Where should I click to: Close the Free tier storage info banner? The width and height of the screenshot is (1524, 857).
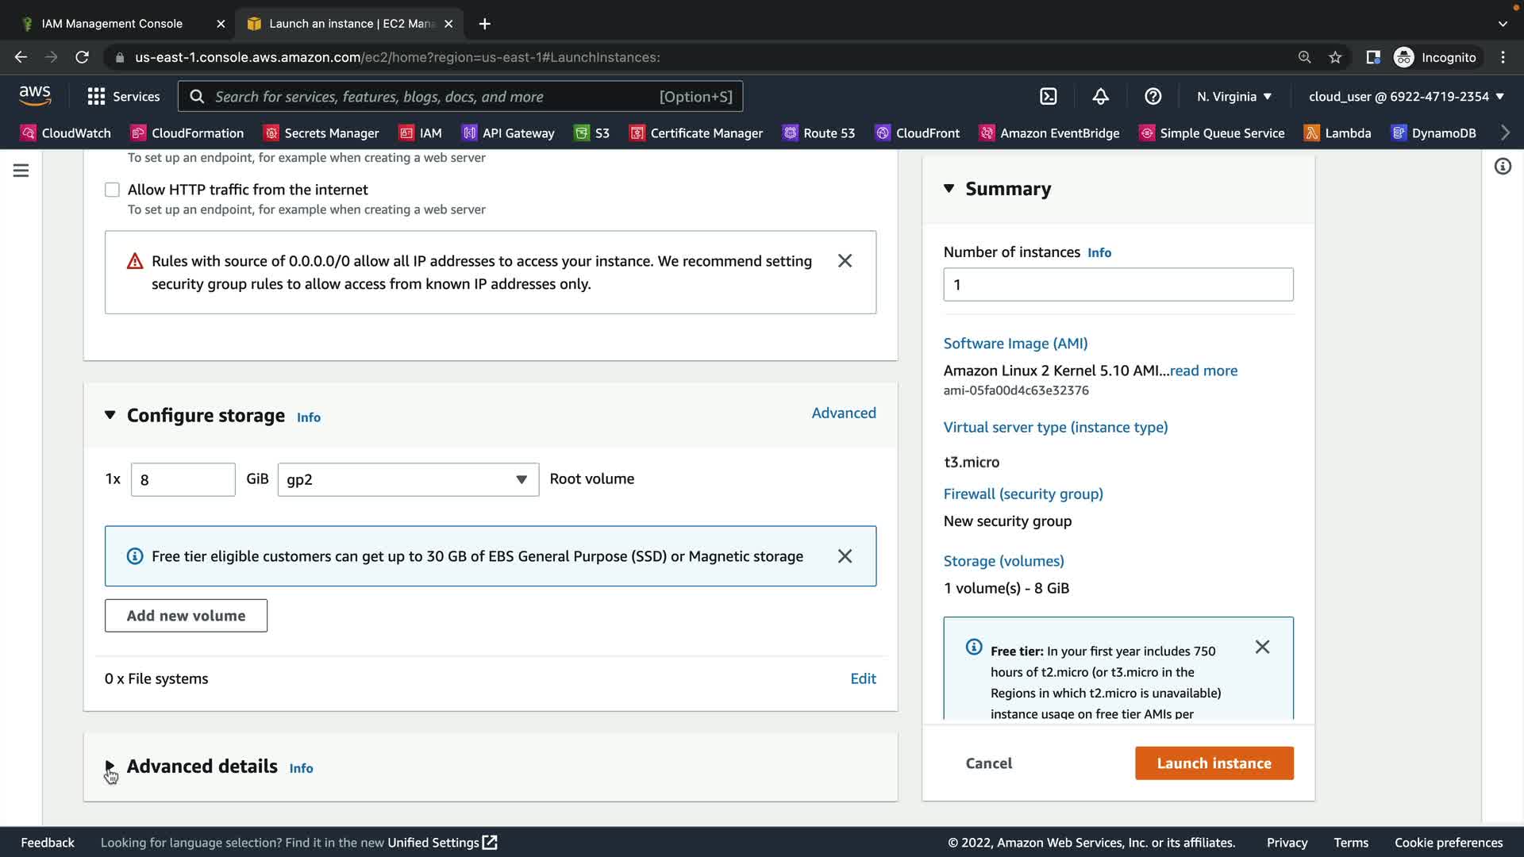point(845,556)
